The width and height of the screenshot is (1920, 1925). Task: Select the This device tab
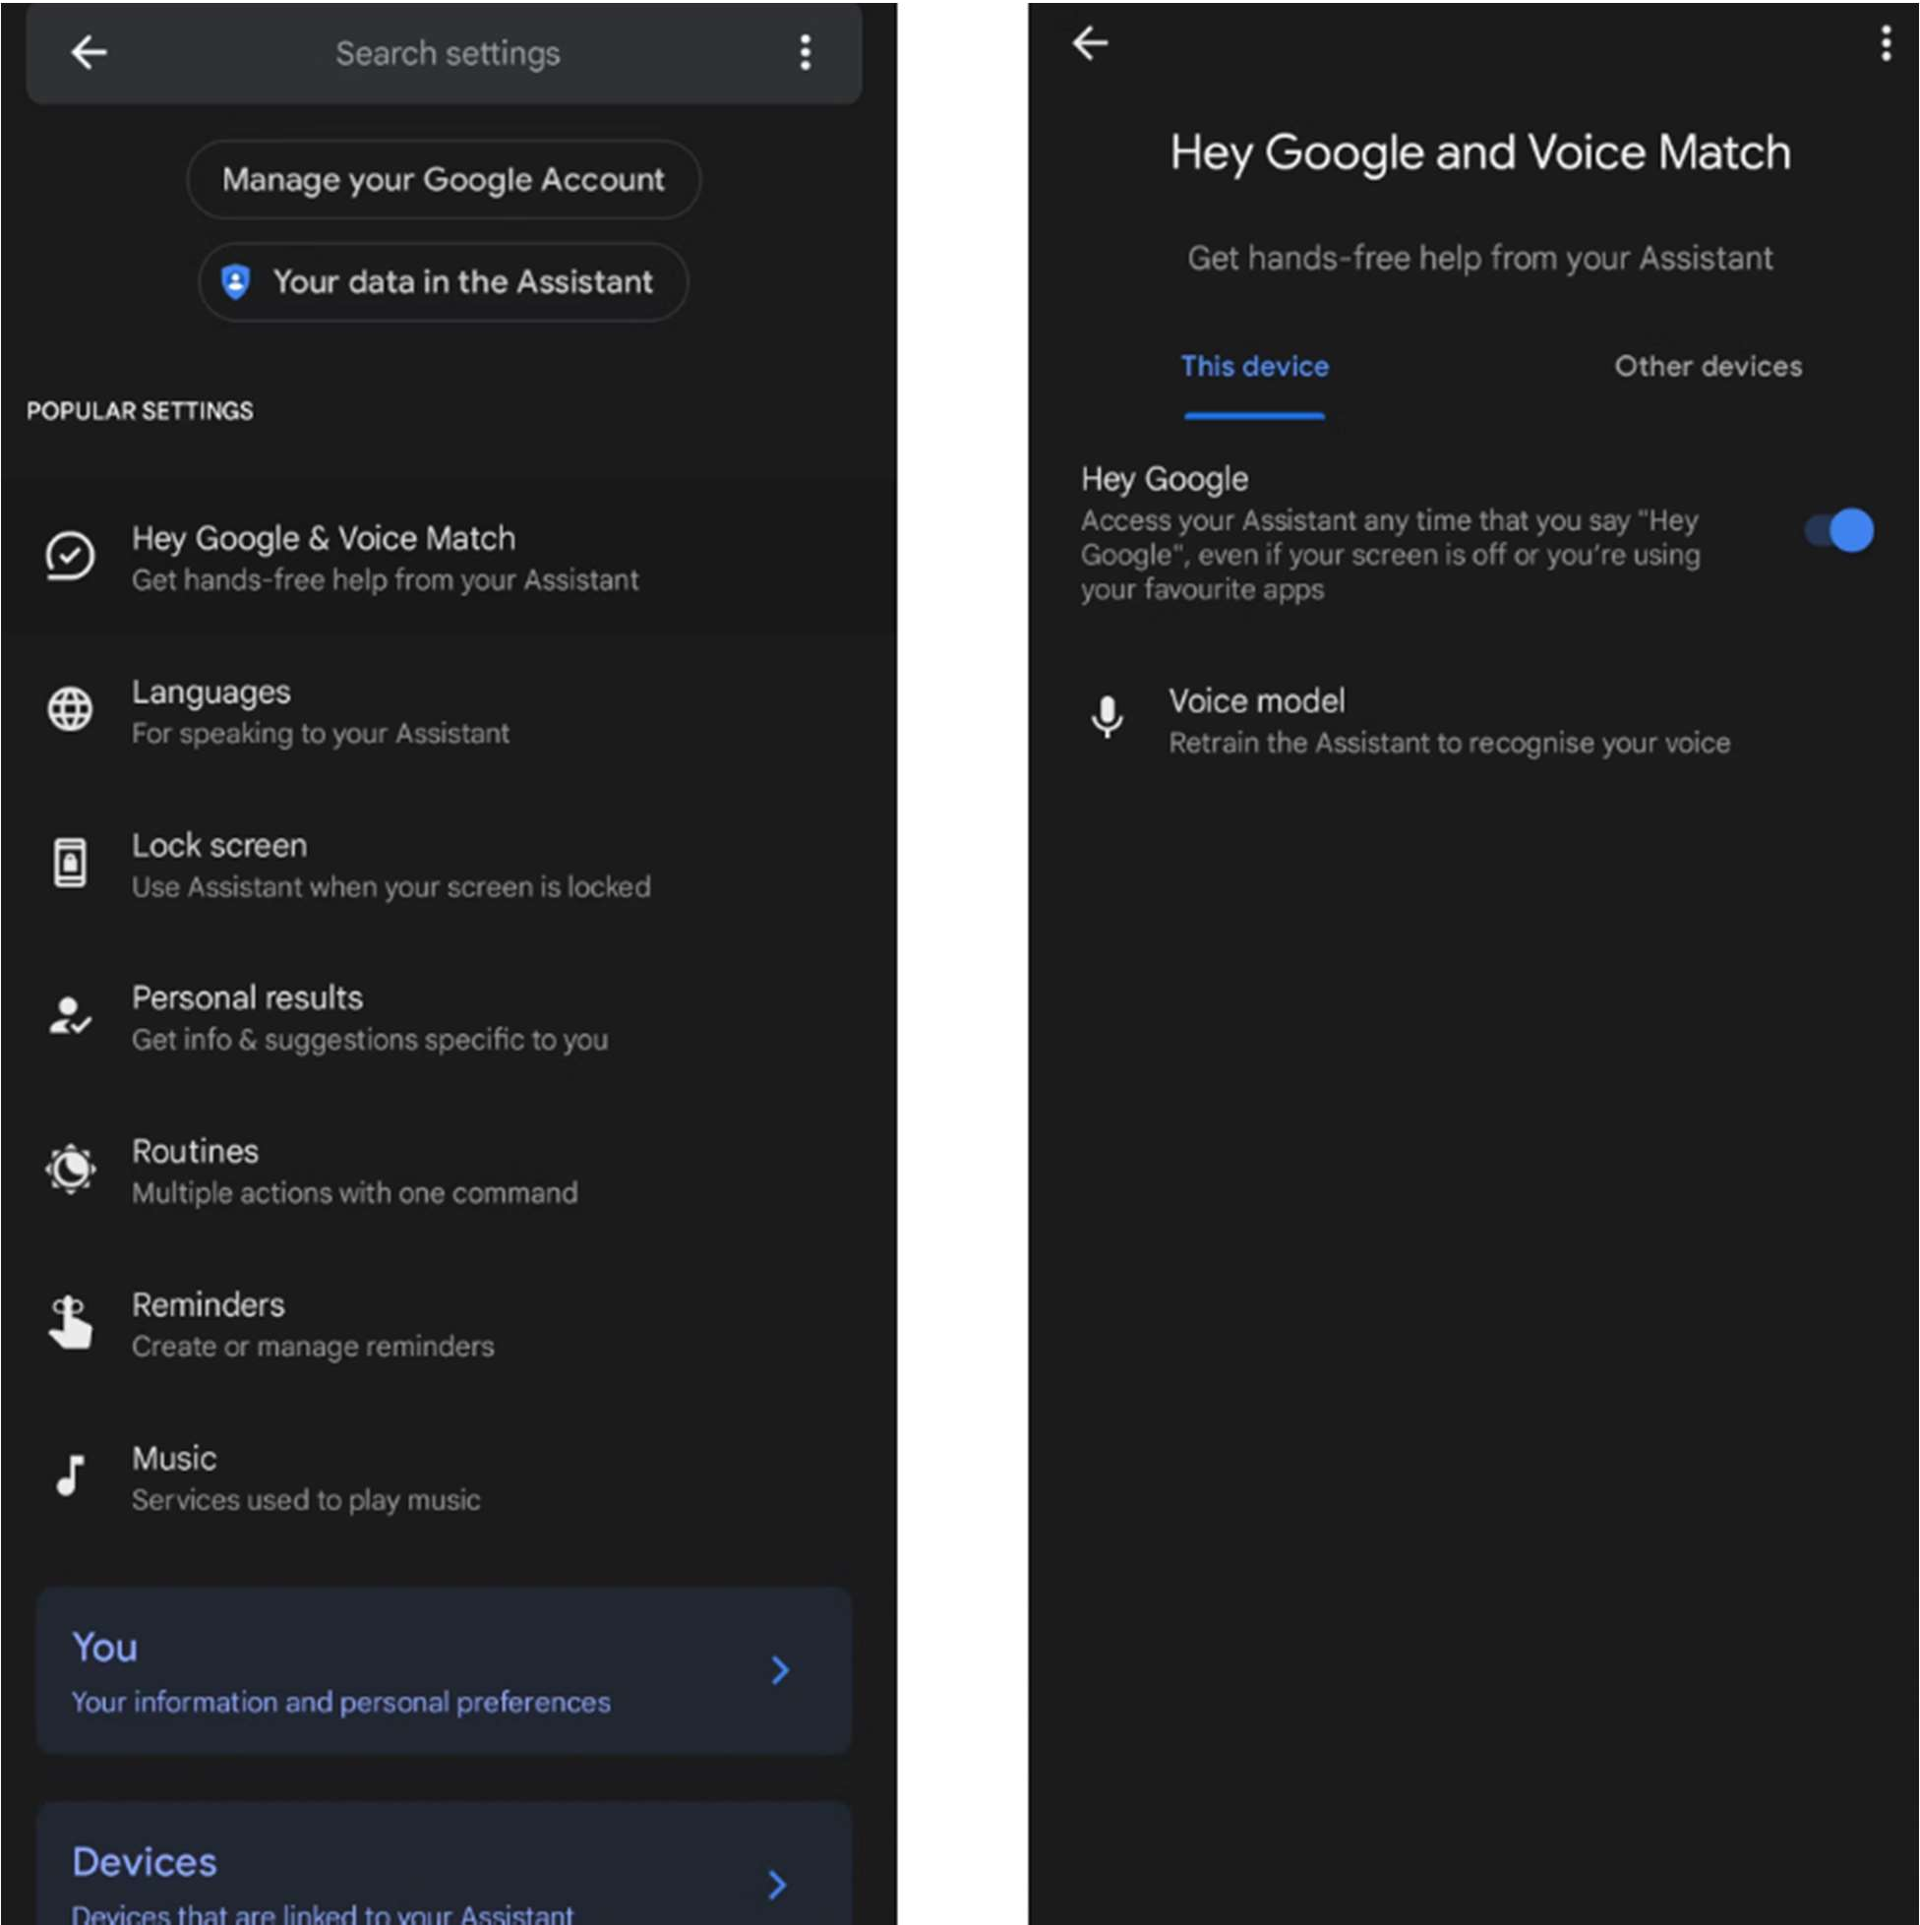click(1254, 367)
